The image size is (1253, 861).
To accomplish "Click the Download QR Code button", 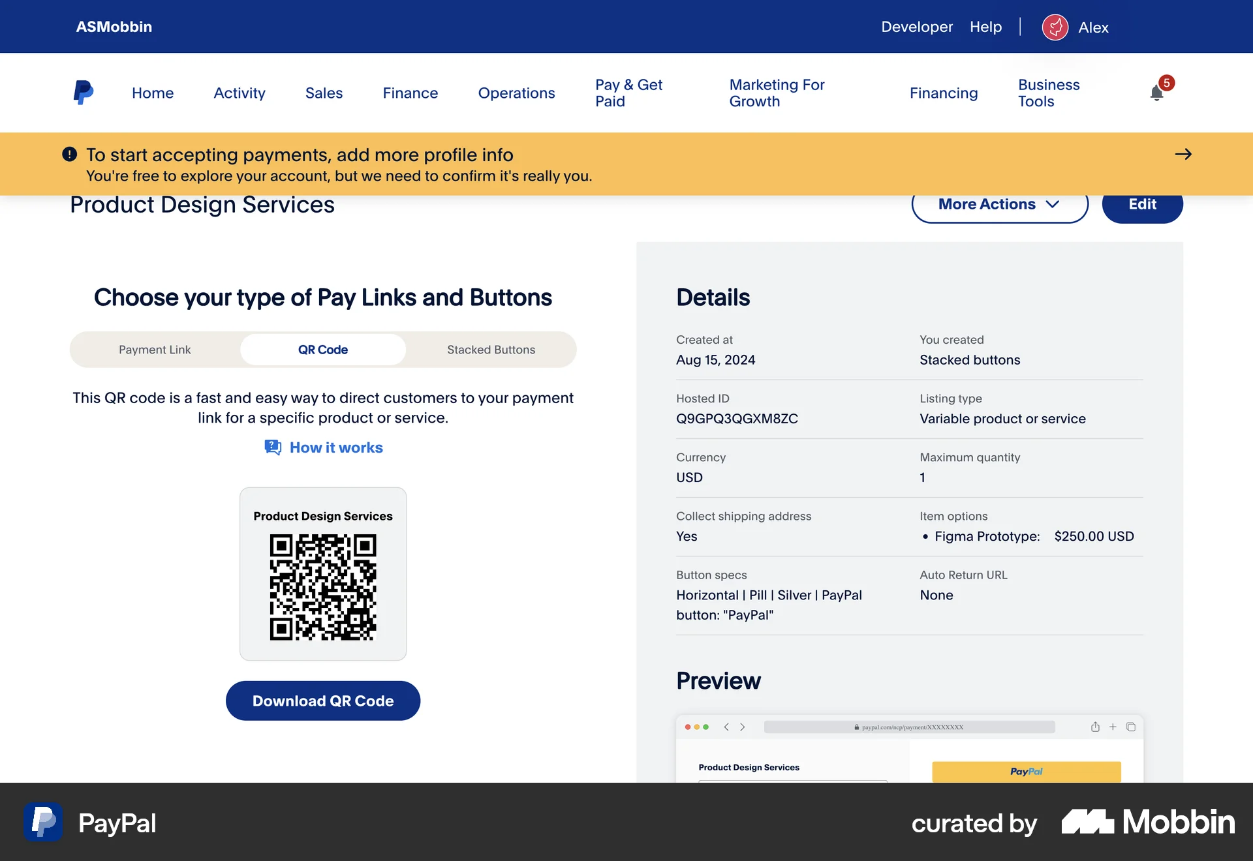I will [322, 701].
